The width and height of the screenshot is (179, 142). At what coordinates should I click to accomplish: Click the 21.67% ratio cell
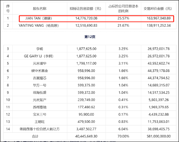tap(123, 25)
